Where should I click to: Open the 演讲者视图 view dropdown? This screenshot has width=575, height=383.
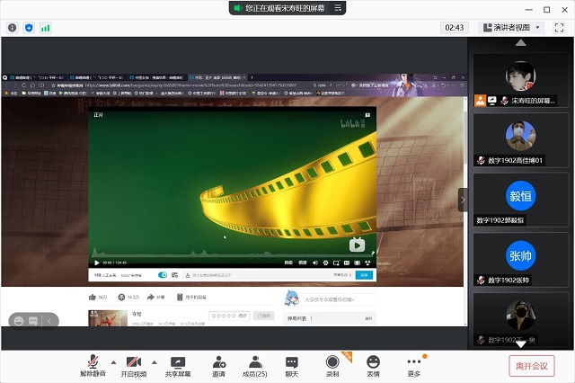[510, 28]
